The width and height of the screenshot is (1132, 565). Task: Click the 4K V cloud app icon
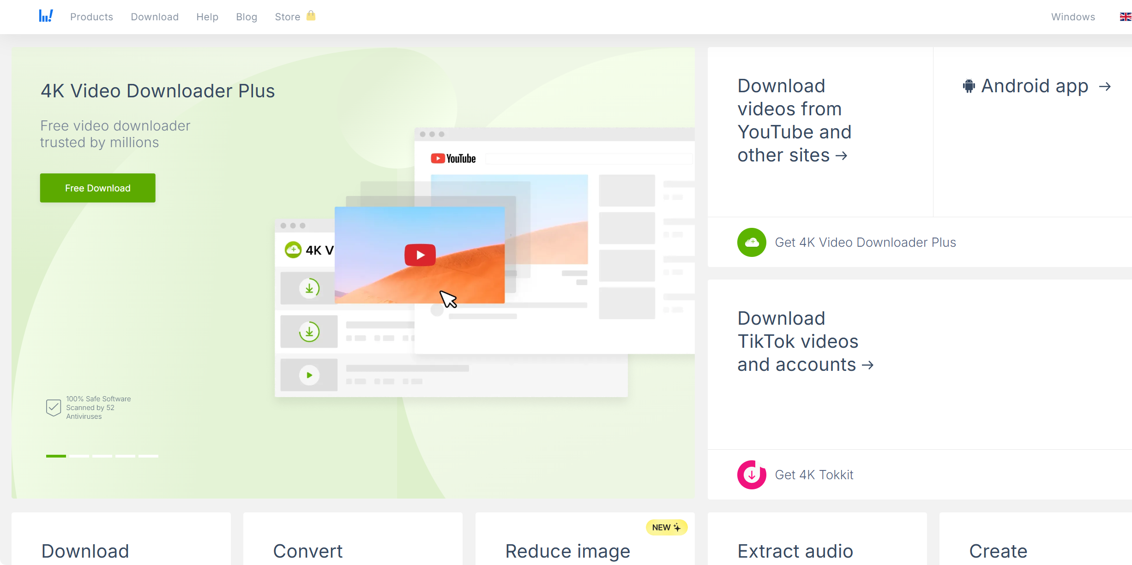click(293, 250)
